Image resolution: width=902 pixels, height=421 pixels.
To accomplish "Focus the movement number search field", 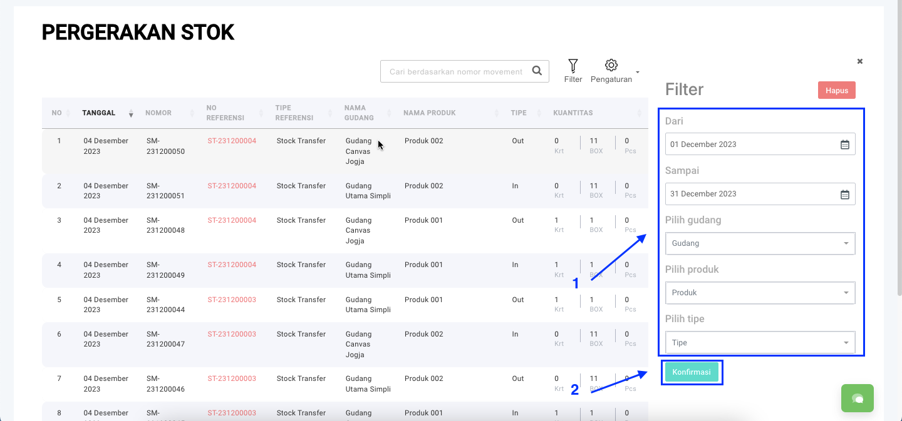I will (455, 72).
